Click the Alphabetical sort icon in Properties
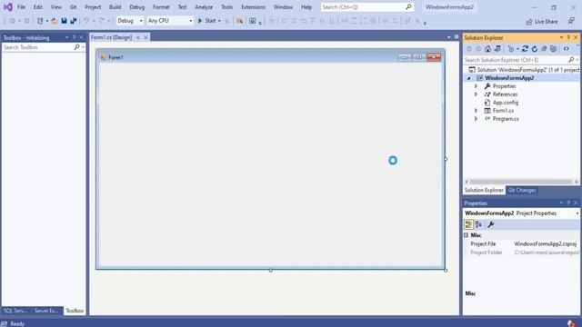 coord(478,224)
